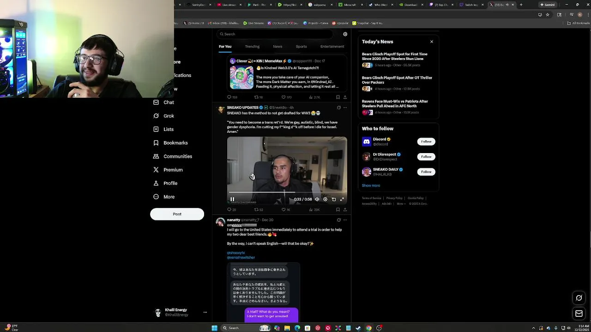
Task: Open the Windows Start menu
Action: (x=214, y=328)
